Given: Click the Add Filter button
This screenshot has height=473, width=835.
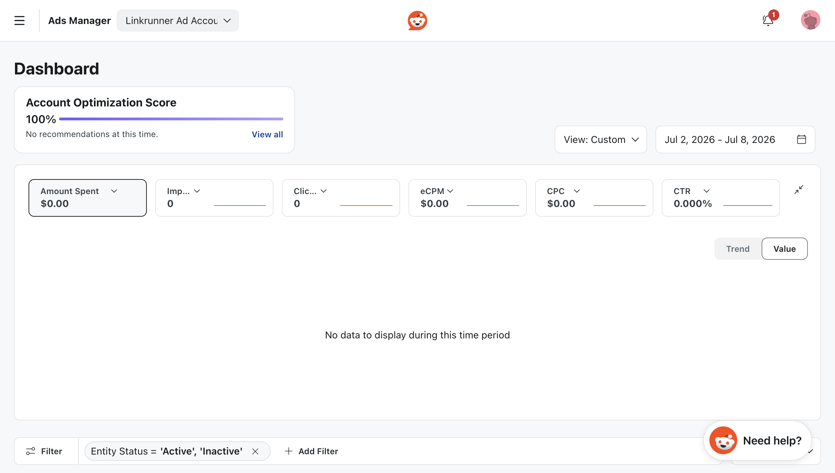Looking at the screenshot, I should click(x=311, y=451).
